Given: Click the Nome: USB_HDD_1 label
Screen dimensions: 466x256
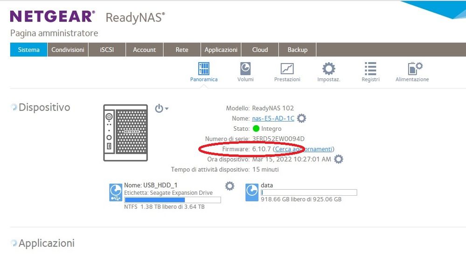Looking at the screenshot, I should (151, 185).
